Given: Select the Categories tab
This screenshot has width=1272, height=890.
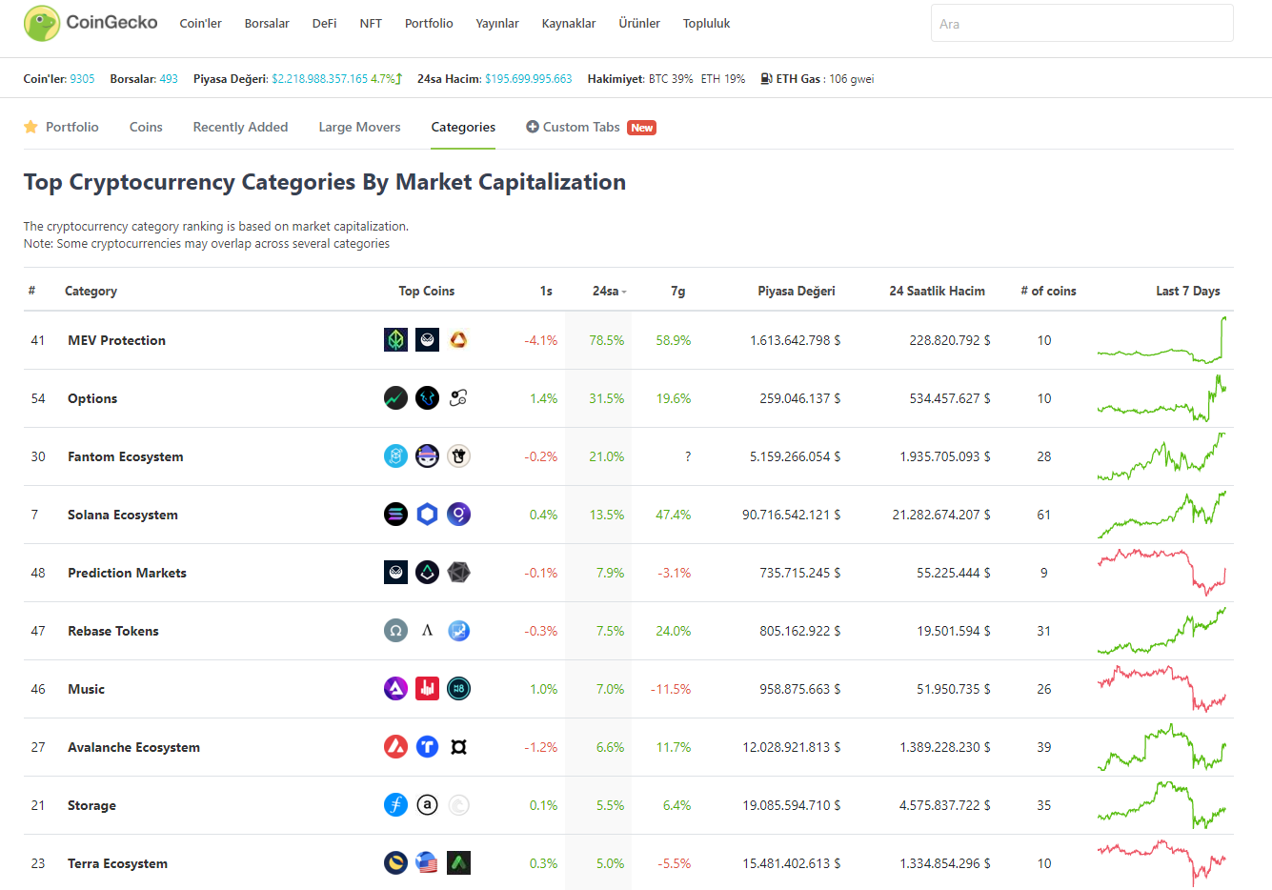Looking at the screenshot, I should coord(463,127).
